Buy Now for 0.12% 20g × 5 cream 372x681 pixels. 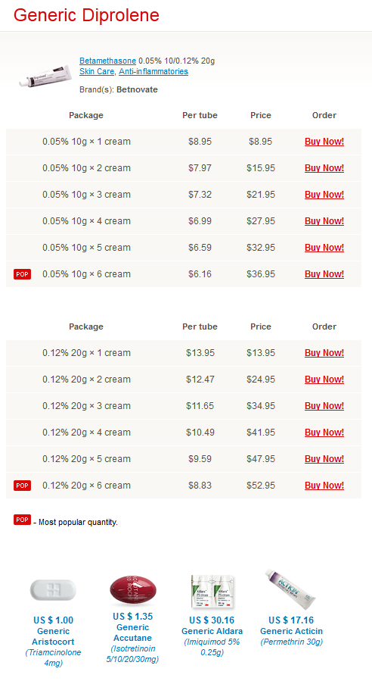[324, 459]
